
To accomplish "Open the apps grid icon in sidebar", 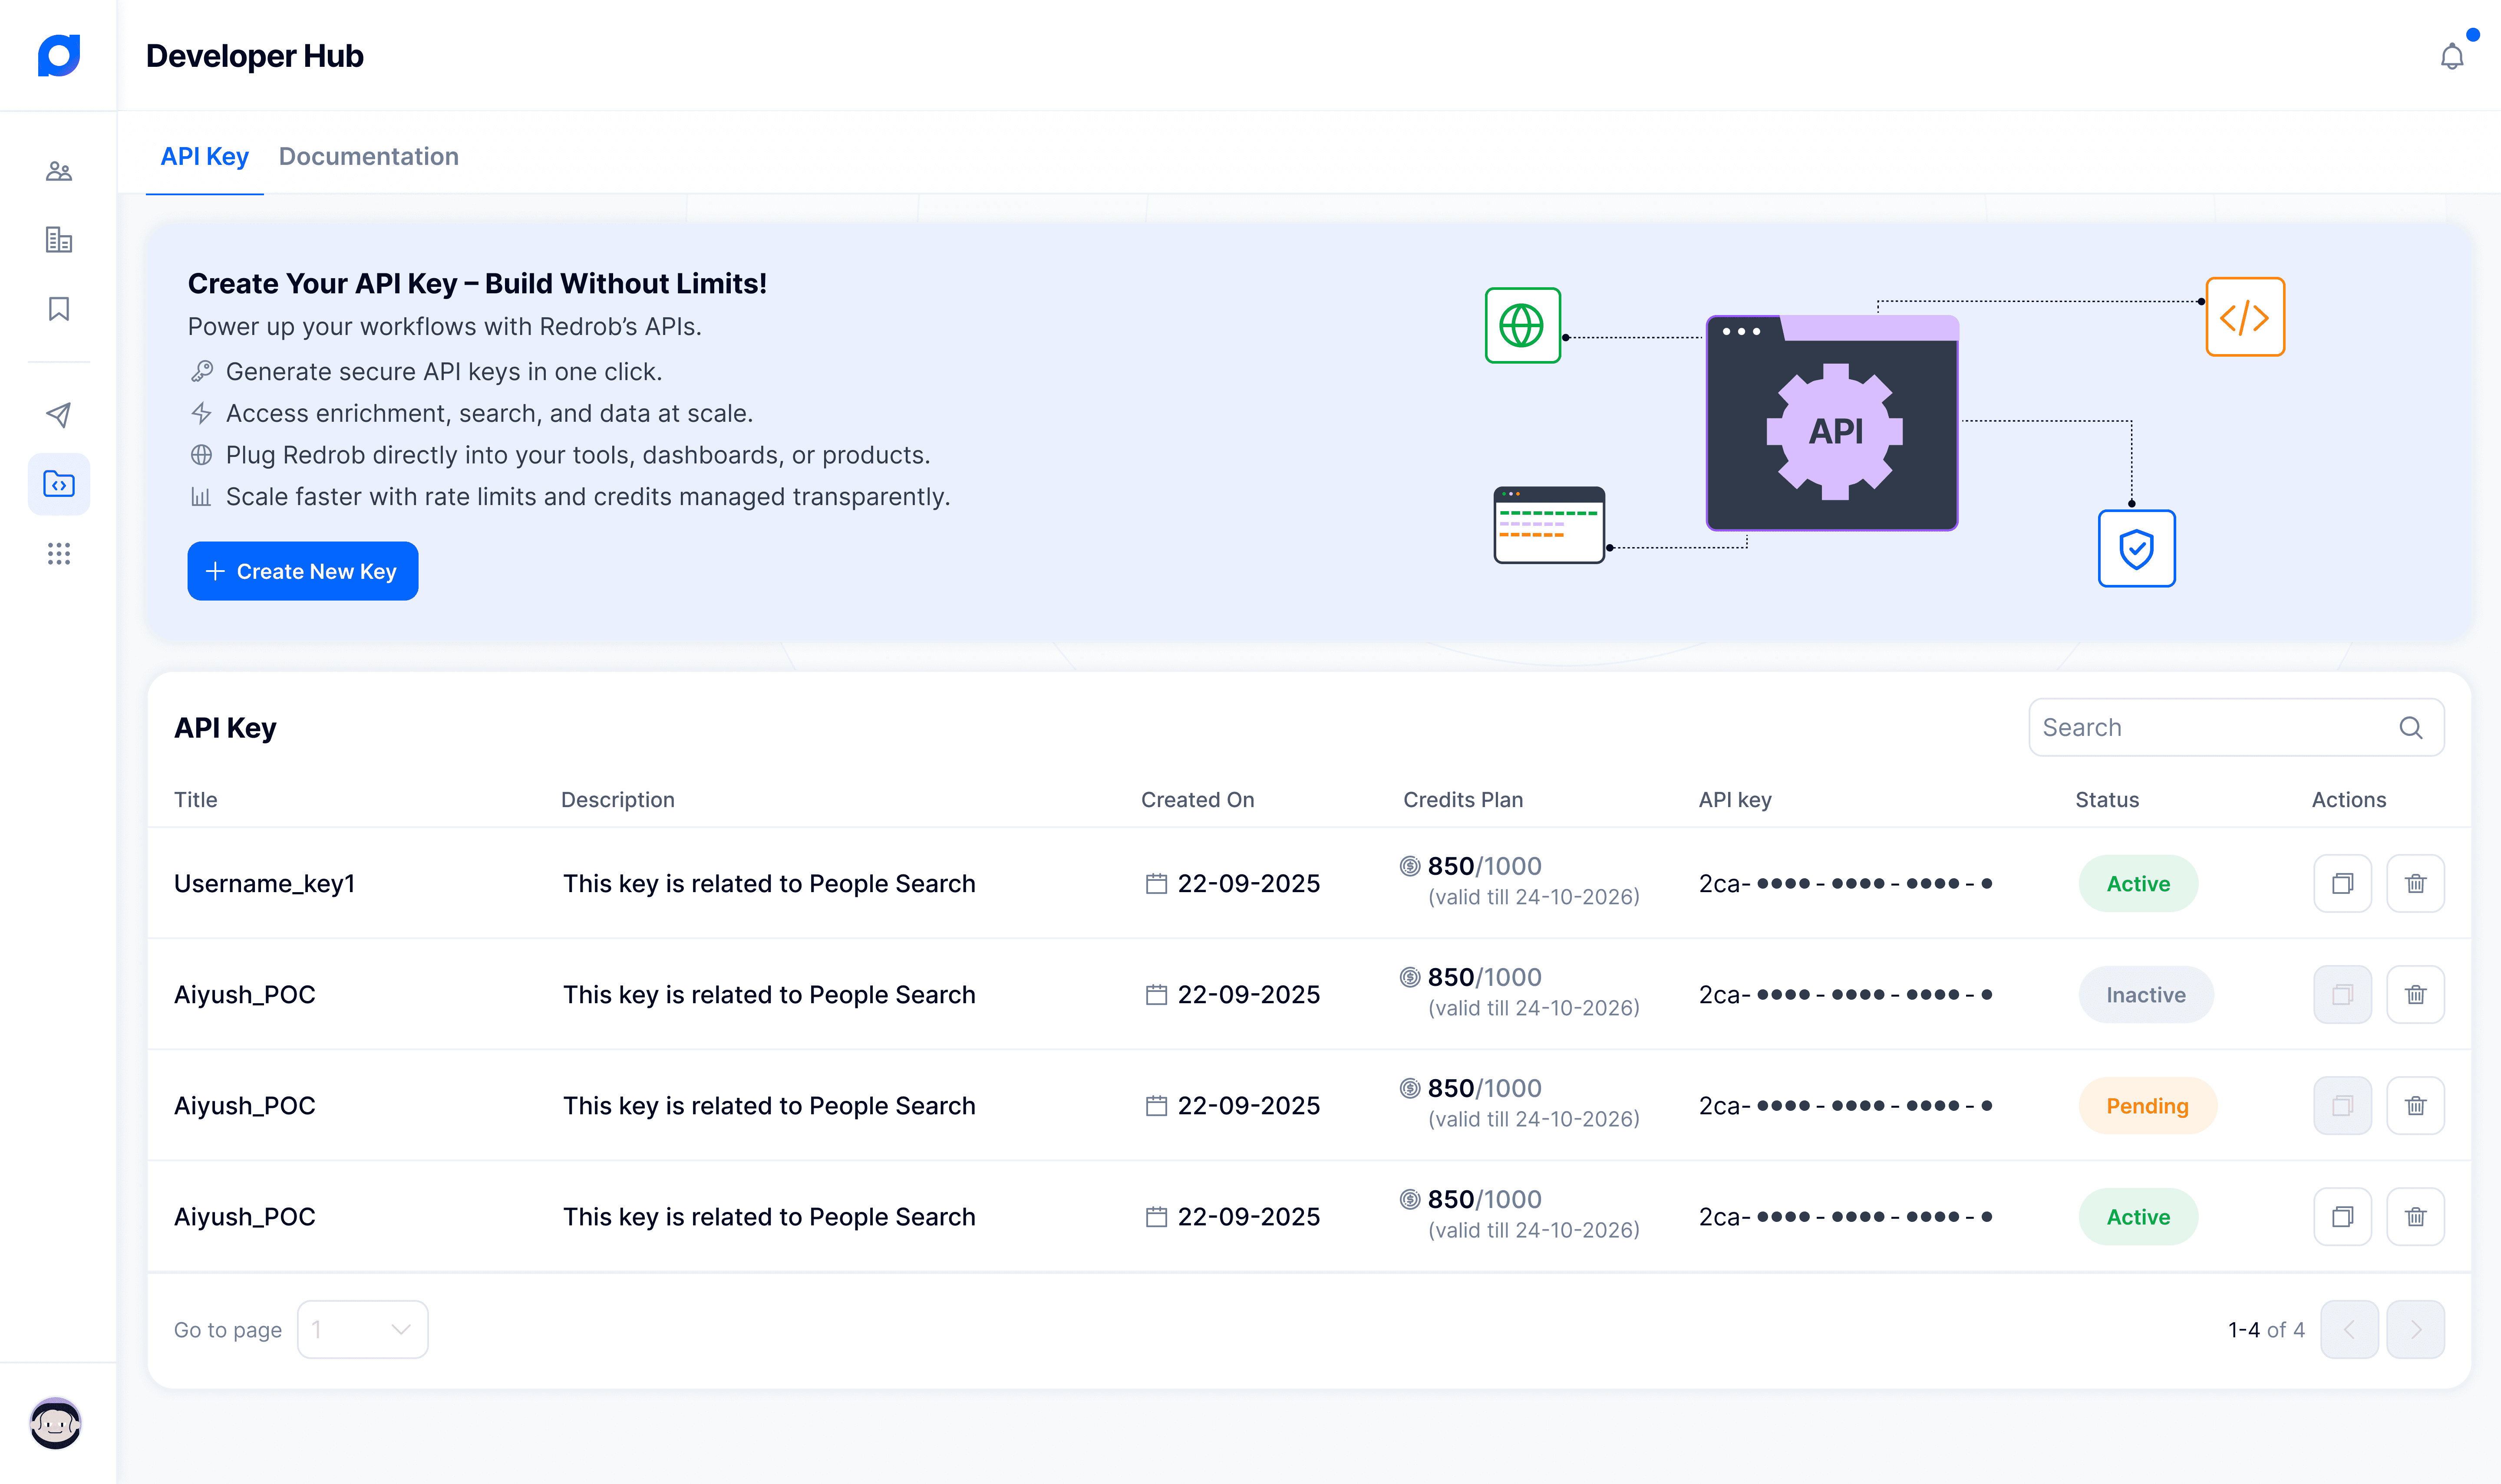I will coord(59,554).
